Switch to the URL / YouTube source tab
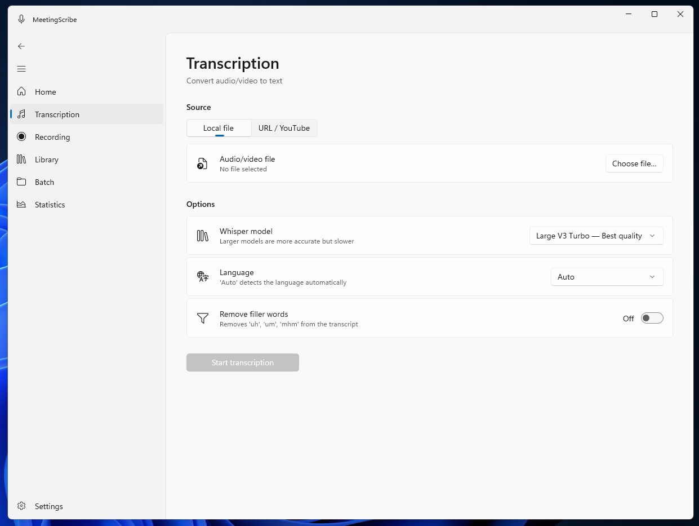 click(284, 128)
